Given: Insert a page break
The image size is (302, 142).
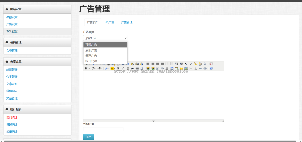Looking at the screenshot, I should [x=191, y=68].
